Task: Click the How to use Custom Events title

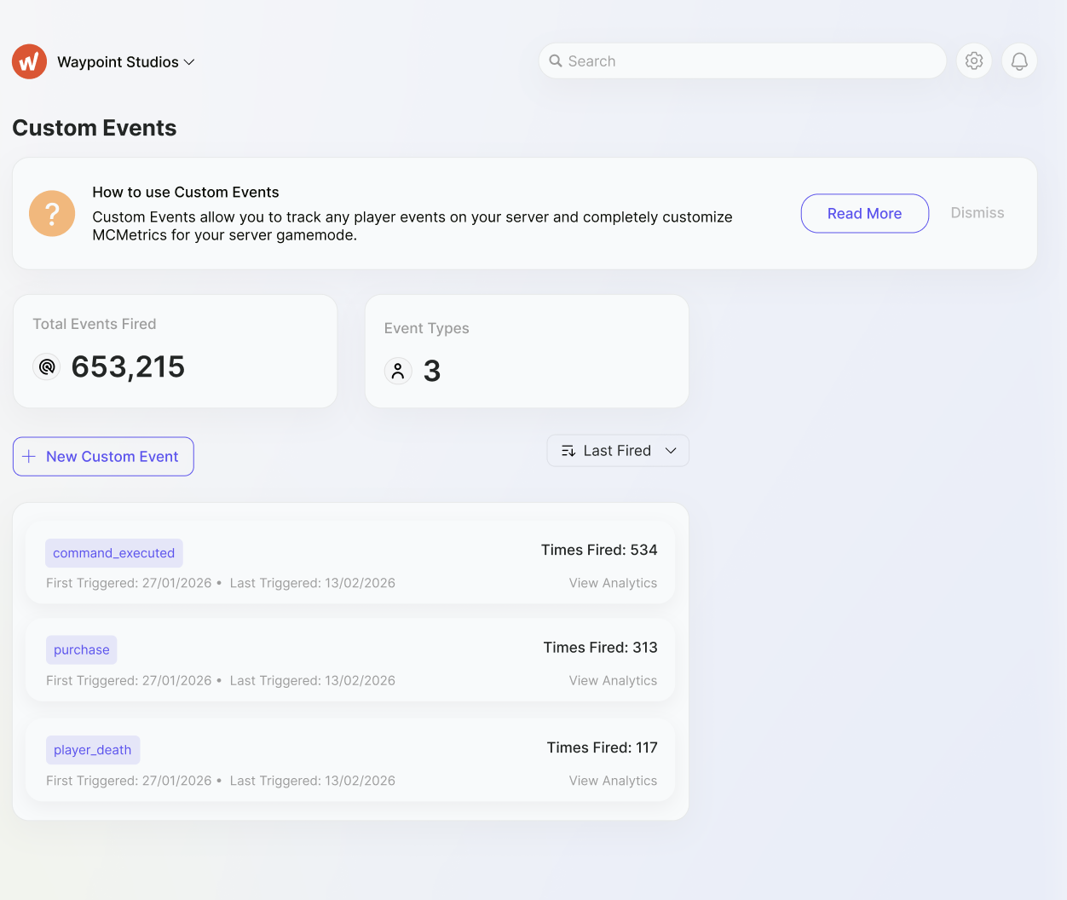Action: [186, 193]
